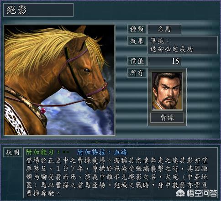Click the 單挑 退卻必定成功 effect box

point(183,45)
